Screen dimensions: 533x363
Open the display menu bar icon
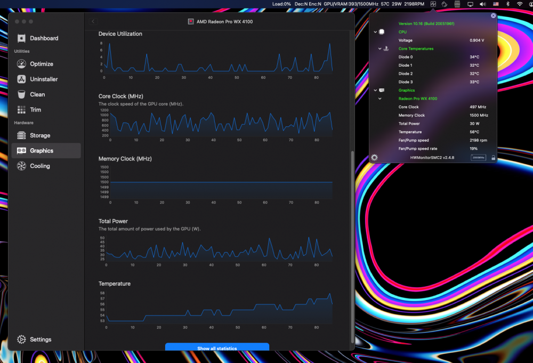(x=471, y=4)
